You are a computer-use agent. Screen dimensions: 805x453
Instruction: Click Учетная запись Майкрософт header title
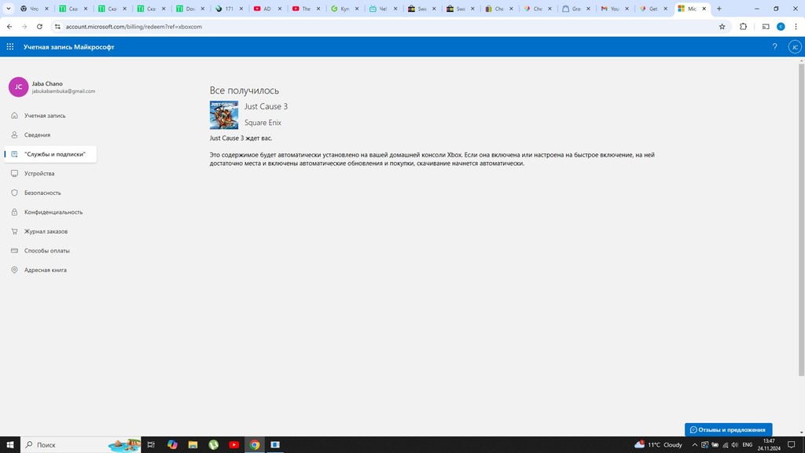tap(69, 46)
